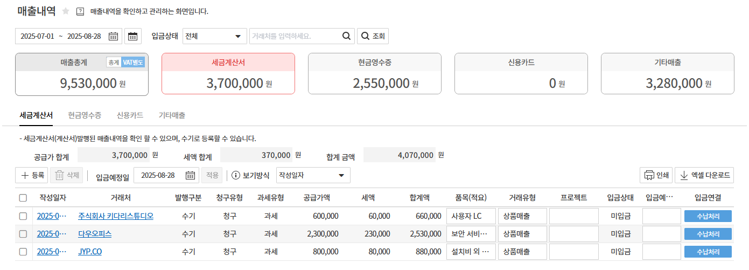Open the help icon next to page title
Screen dimensions: 749x270
click(x=80, y=11)
